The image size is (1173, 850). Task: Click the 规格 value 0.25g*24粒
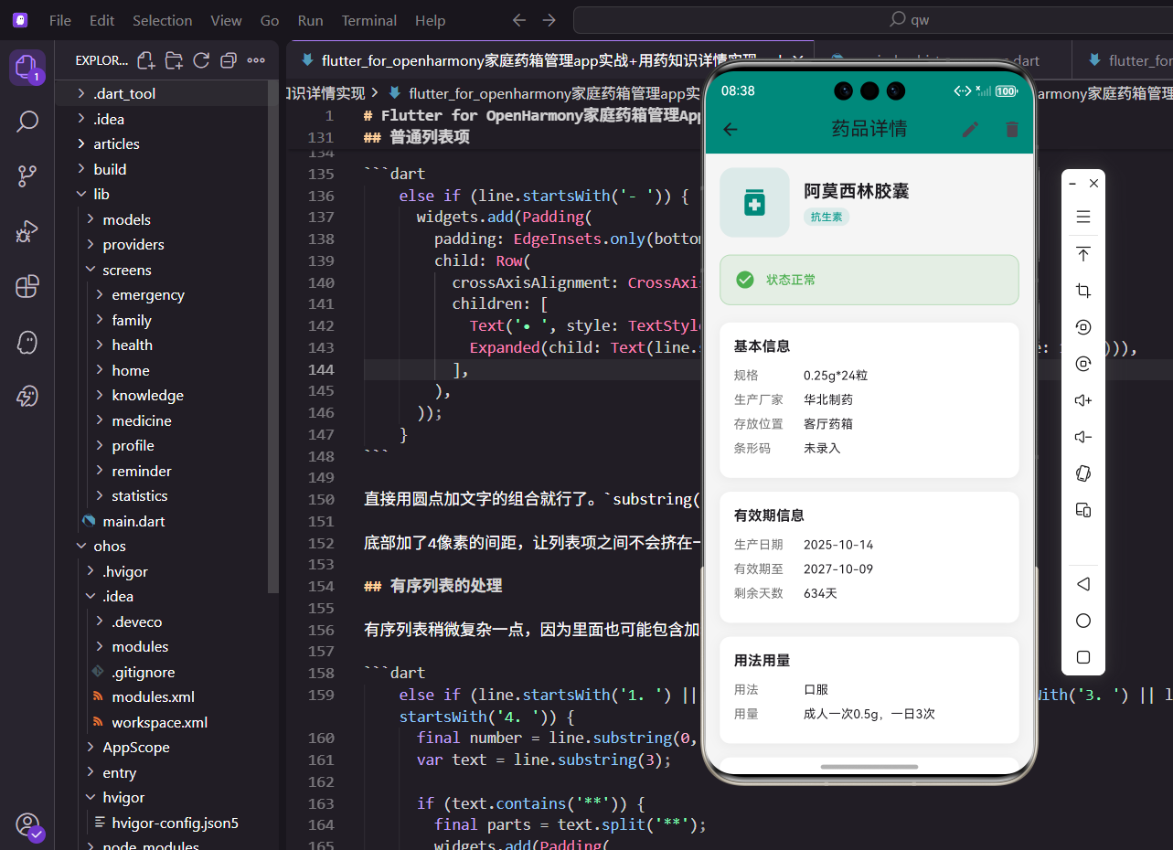coord(836,375)
